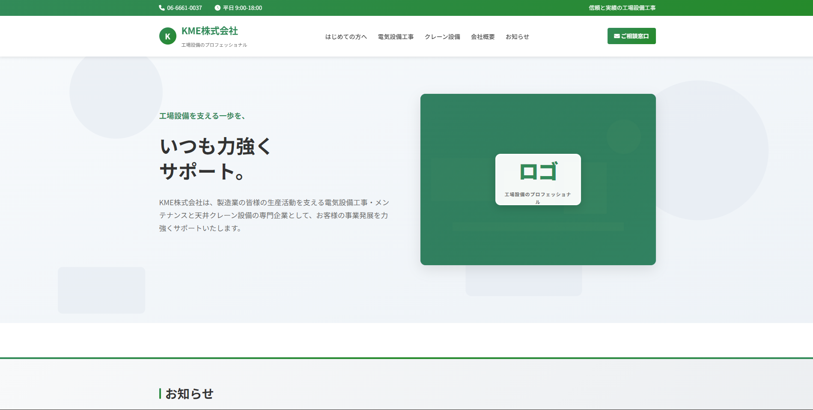Call the number 06-6661-0037
This screenshot has height=410, width=813.
(x=184, y=8)
